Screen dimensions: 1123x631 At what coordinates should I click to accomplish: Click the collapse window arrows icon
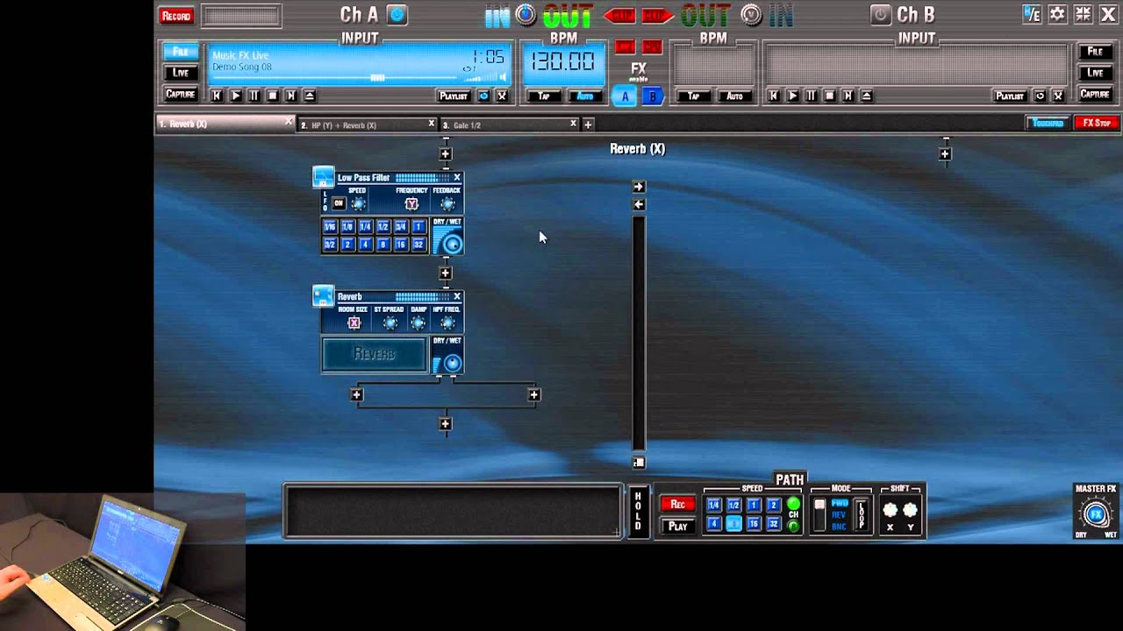coord(1083,14)
